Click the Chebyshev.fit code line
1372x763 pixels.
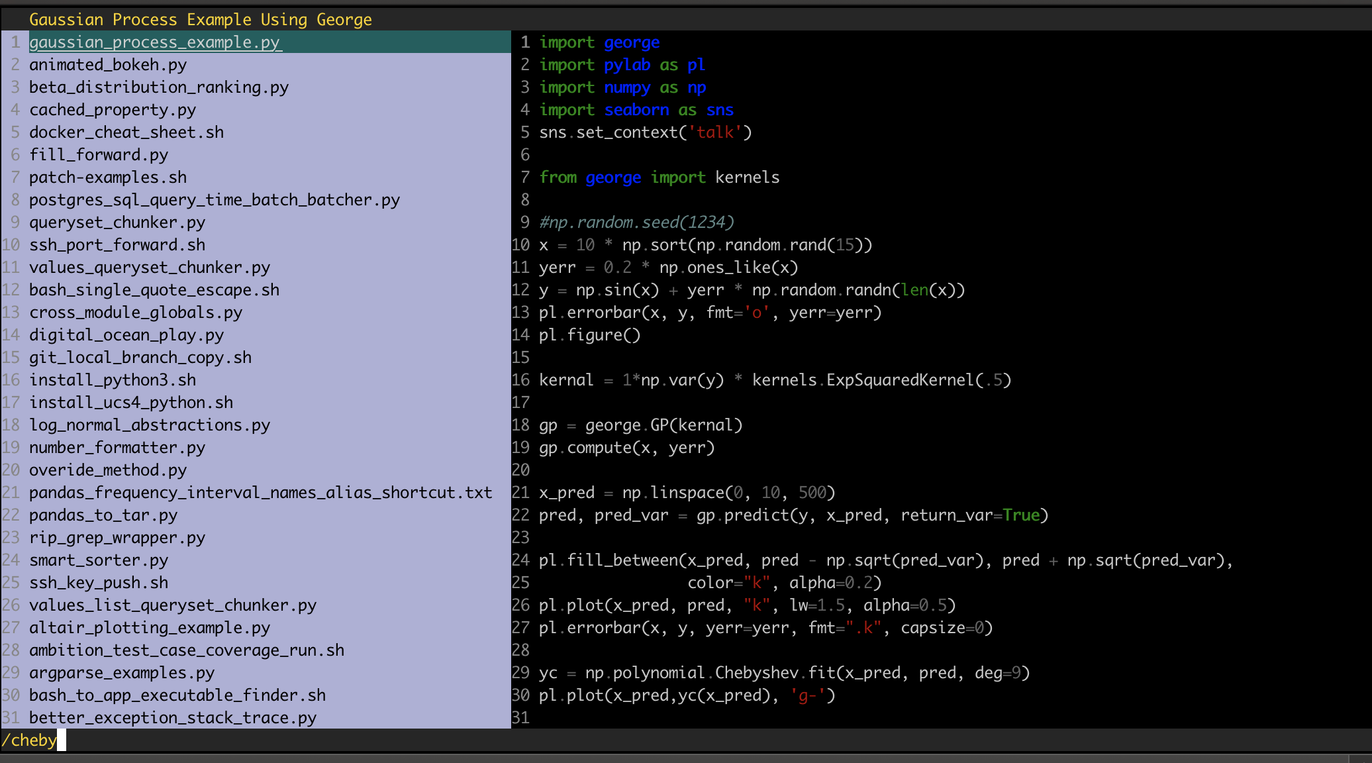click(784, 673)
